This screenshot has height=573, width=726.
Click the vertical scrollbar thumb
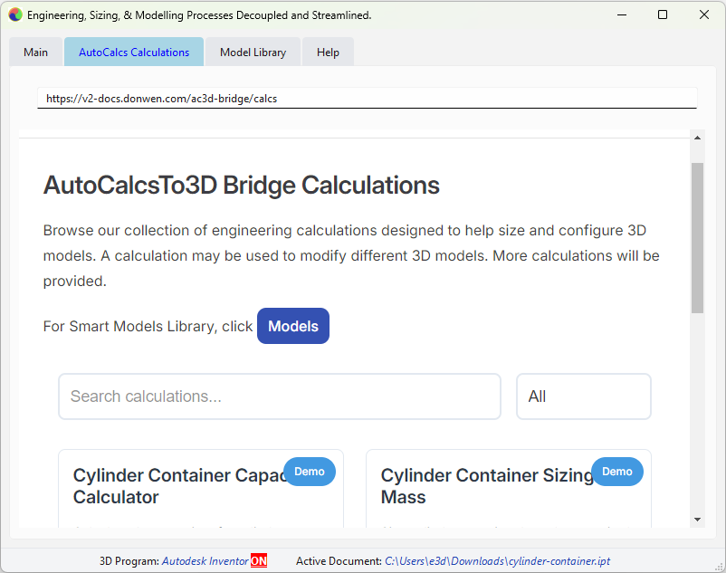(x=697, y=237)
